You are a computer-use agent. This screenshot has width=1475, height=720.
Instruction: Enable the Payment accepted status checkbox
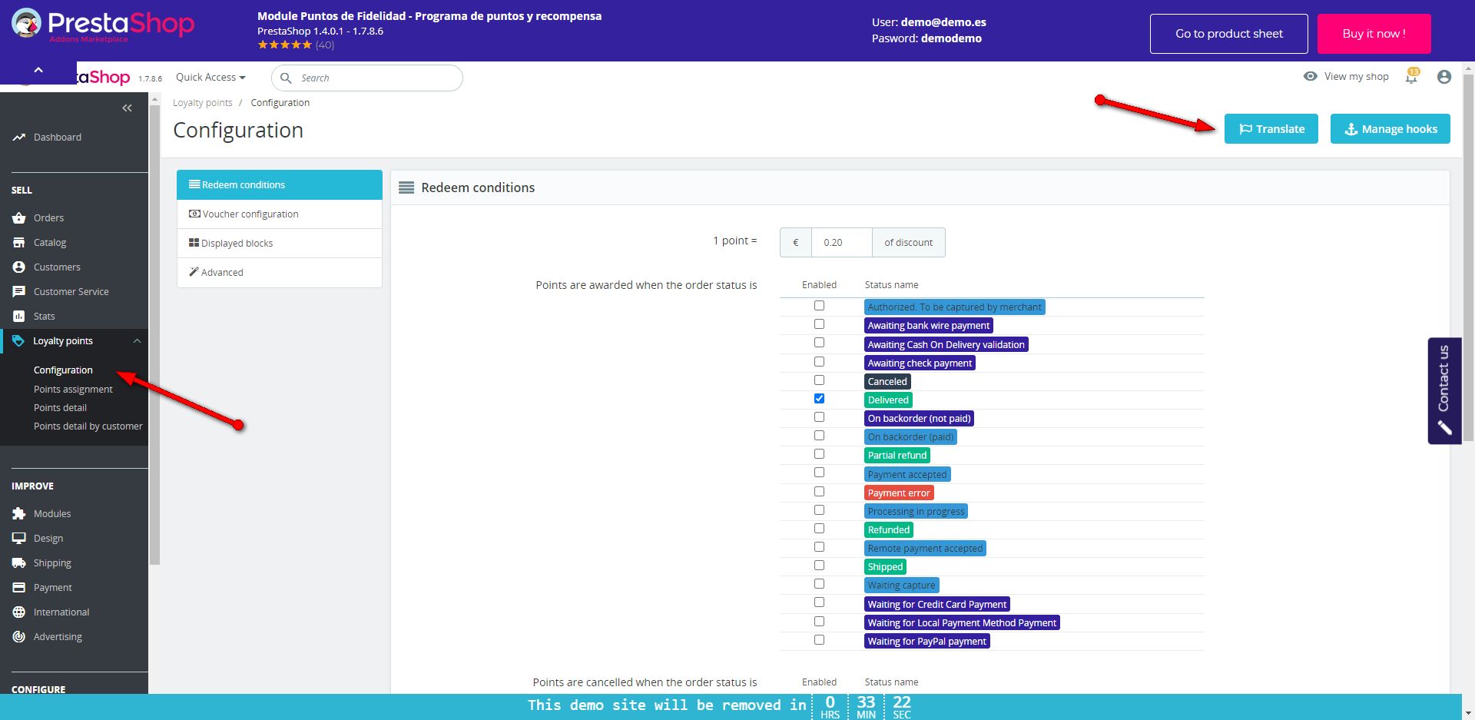pyautogui.click(x=819, y=473)
